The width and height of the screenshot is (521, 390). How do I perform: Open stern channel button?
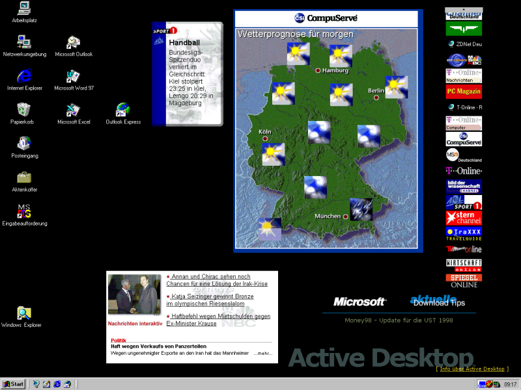464,218
